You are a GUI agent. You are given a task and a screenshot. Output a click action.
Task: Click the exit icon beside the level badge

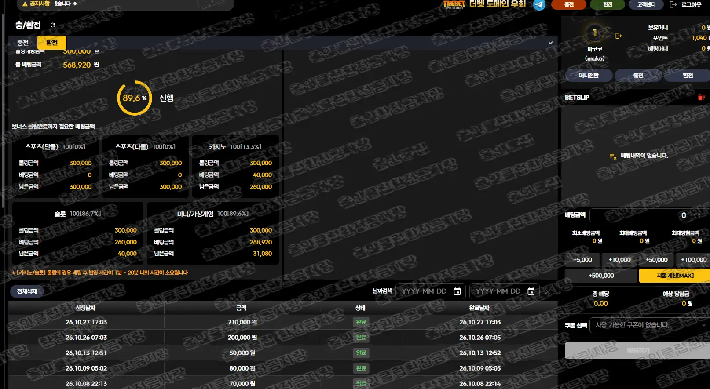pos(619,36)
